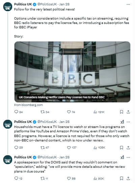Image resolution: width=138 pixels, height=183 pixels.
Task: Open more options on the DCMS spokesperson tweet
Action: [128, 157]
